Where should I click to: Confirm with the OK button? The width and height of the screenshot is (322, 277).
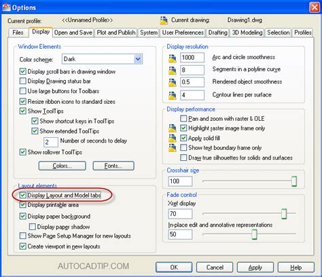174,267
